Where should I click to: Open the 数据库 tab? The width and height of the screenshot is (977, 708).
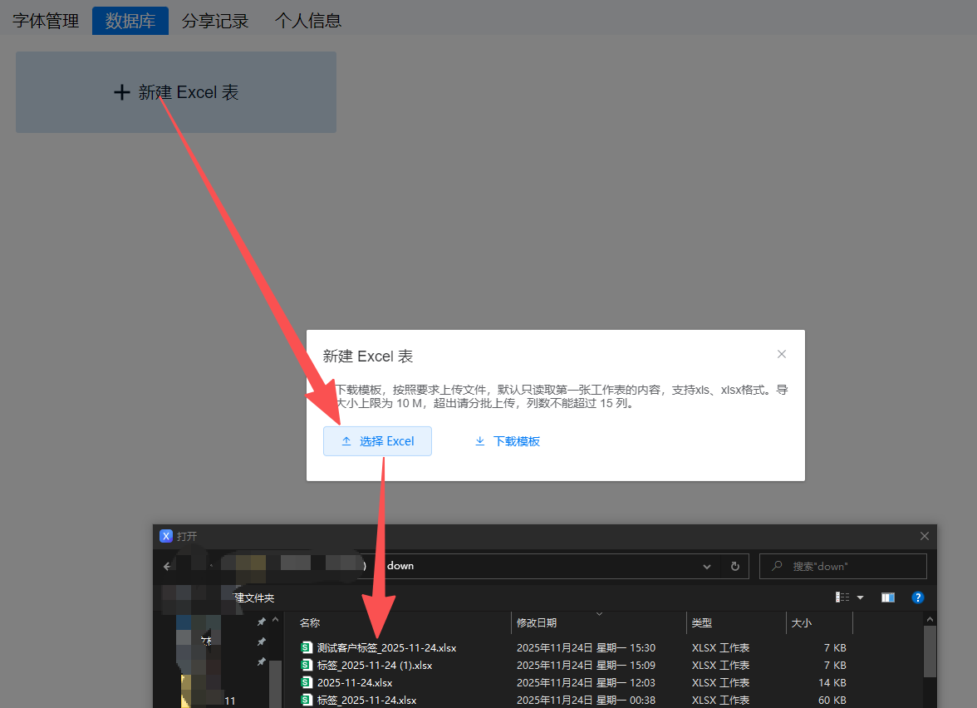[x=130, y=21]
